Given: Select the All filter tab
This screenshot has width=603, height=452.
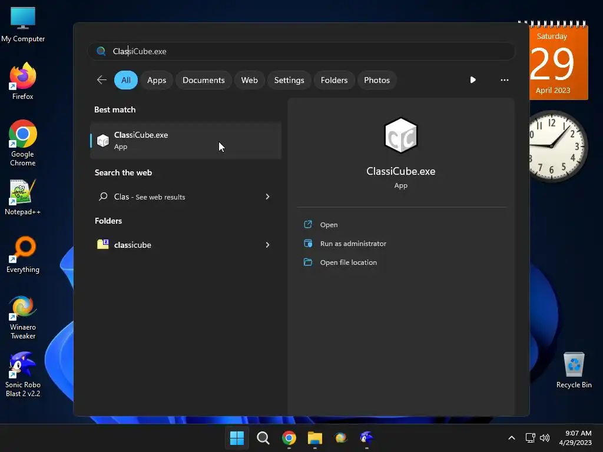Looking at the screenshot, I should point(126,80).
